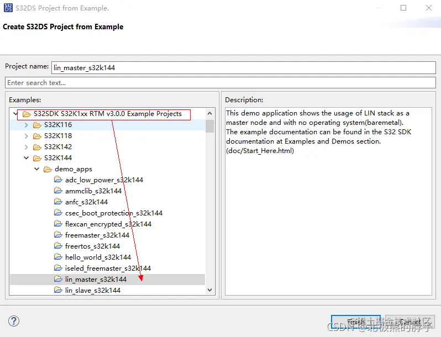Click the S32K116 folder icon
This screenshot has height=337, width=441.
click(x=37, y=125)
